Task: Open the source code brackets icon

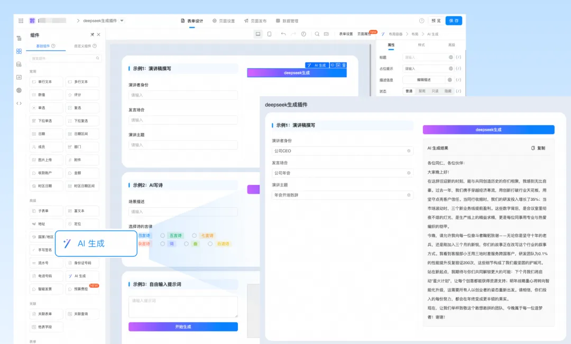Action: tap(19, 104)
